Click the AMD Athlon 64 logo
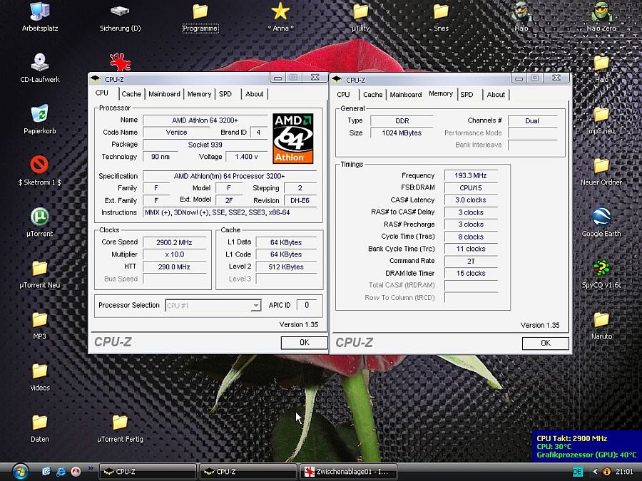Viewport: 642px width, 481px height. [x=292, y=139]
